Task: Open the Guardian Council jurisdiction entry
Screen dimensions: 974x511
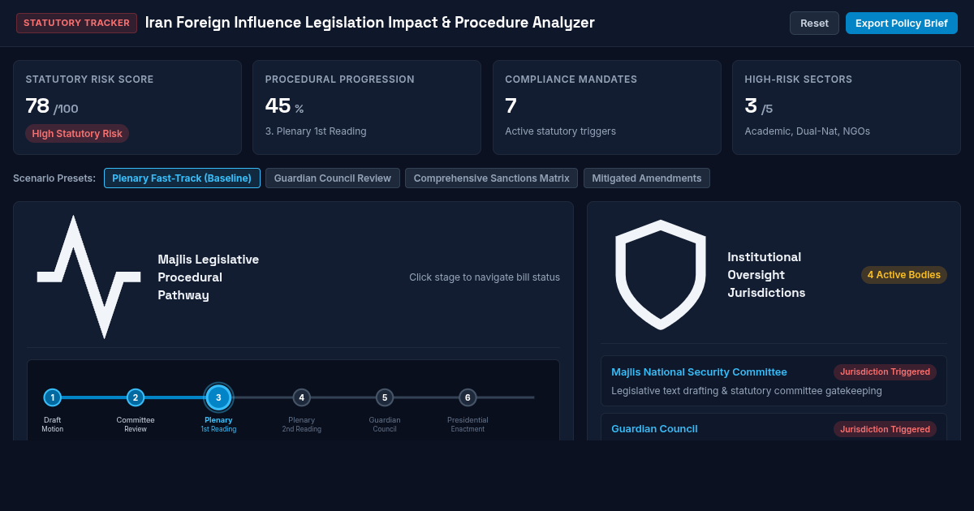Action: pos(774,427)
